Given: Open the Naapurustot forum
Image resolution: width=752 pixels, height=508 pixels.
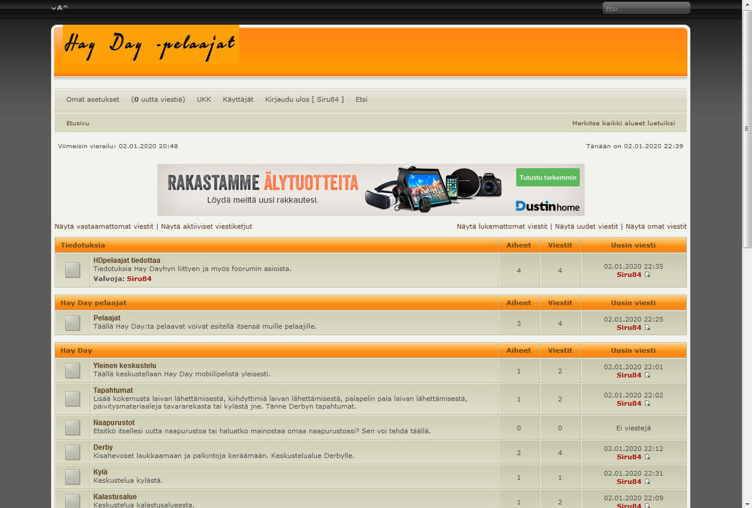Looking at the screenshot, I should 114,423.
